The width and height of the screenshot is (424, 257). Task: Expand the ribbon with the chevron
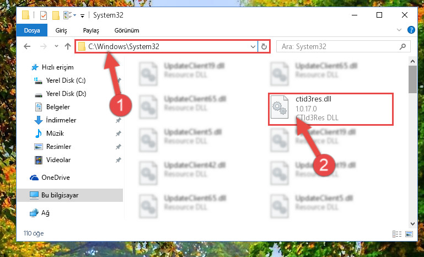[x=399, y=30]
